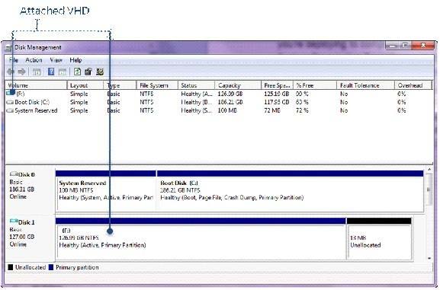Click the Disk 0 disk icon

click(x=14, y=174)
